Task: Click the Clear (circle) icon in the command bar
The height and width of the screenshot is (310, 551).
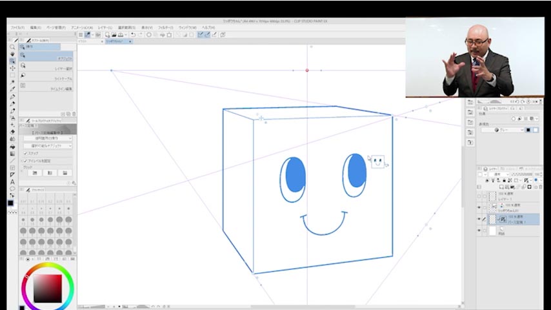Action: [149, 35]
